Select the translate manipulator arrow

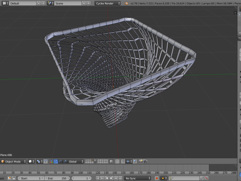click(x=56, y=161)
